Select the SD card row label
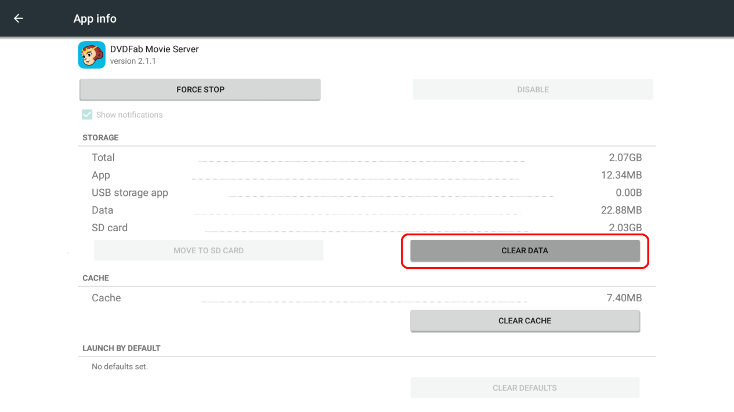 click(110, 228)
